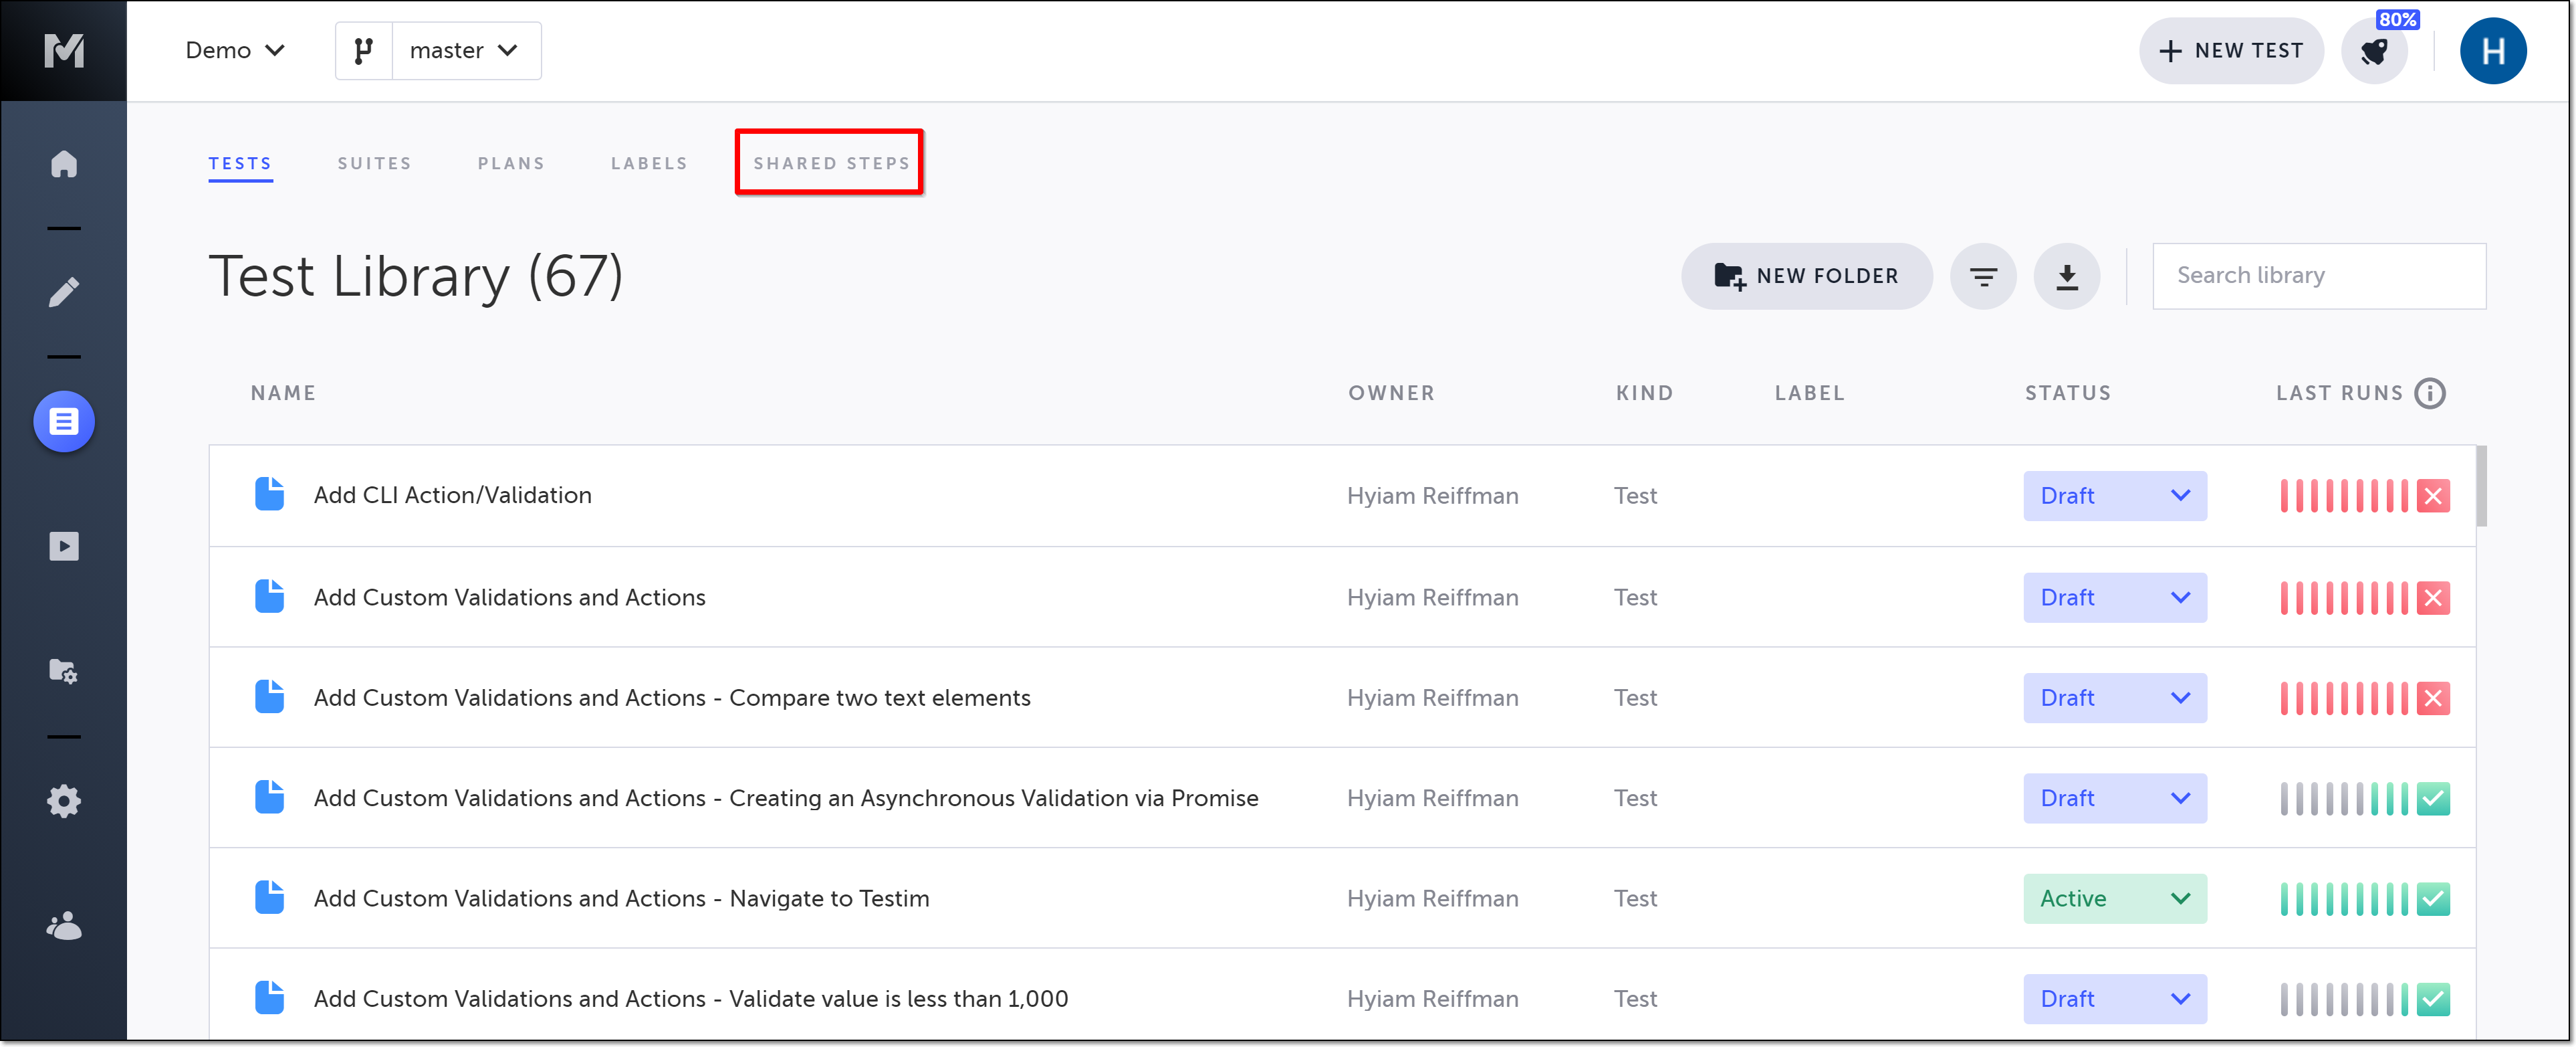
Task: Open status dropdown for Compare two text elements
Action: (x=2115, y=698)
